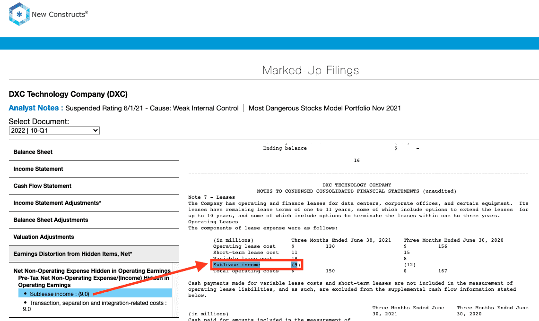Click Net Non-Operating Expense Hidden in Operating Earnings

click(x=92, y=271)
